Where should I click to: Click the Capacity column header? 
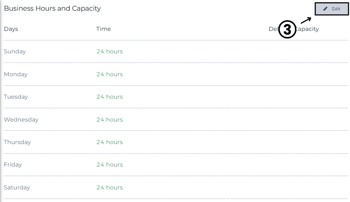(294, 29)
